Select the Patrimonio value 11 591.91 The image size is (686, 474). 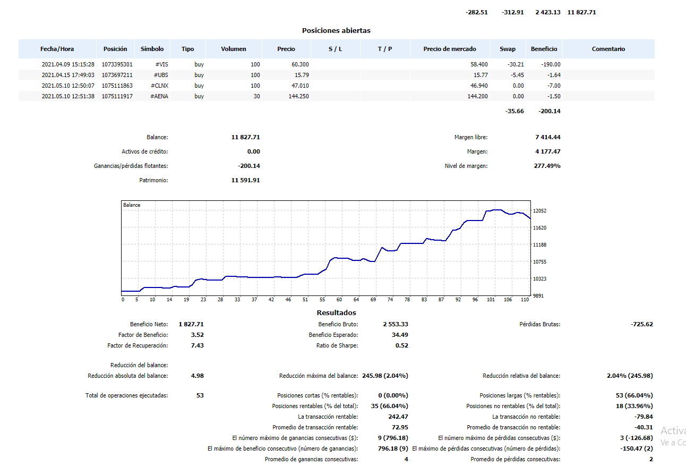click(245, 180)
